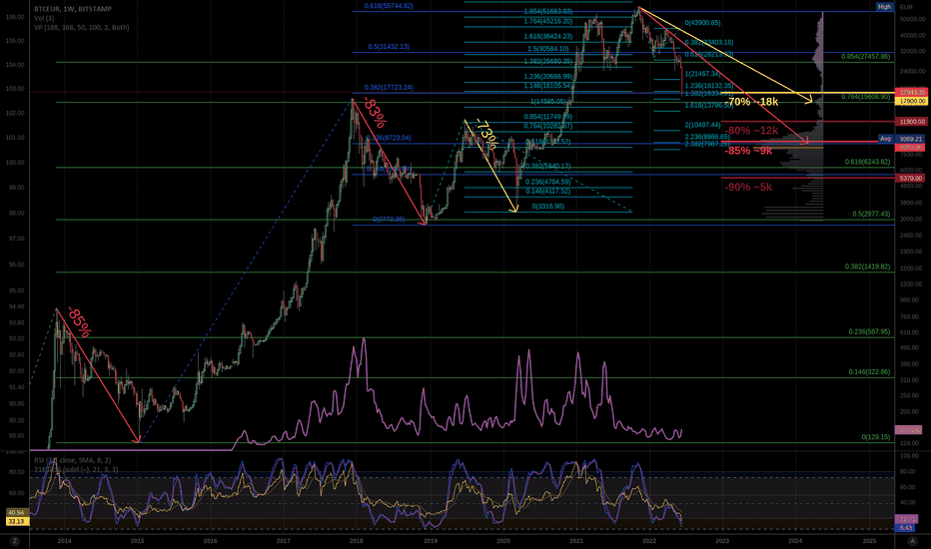Select the -83% drawdown annotation from 2018
931x549 pixels.
pyautogui.click(x=375, y=112)
